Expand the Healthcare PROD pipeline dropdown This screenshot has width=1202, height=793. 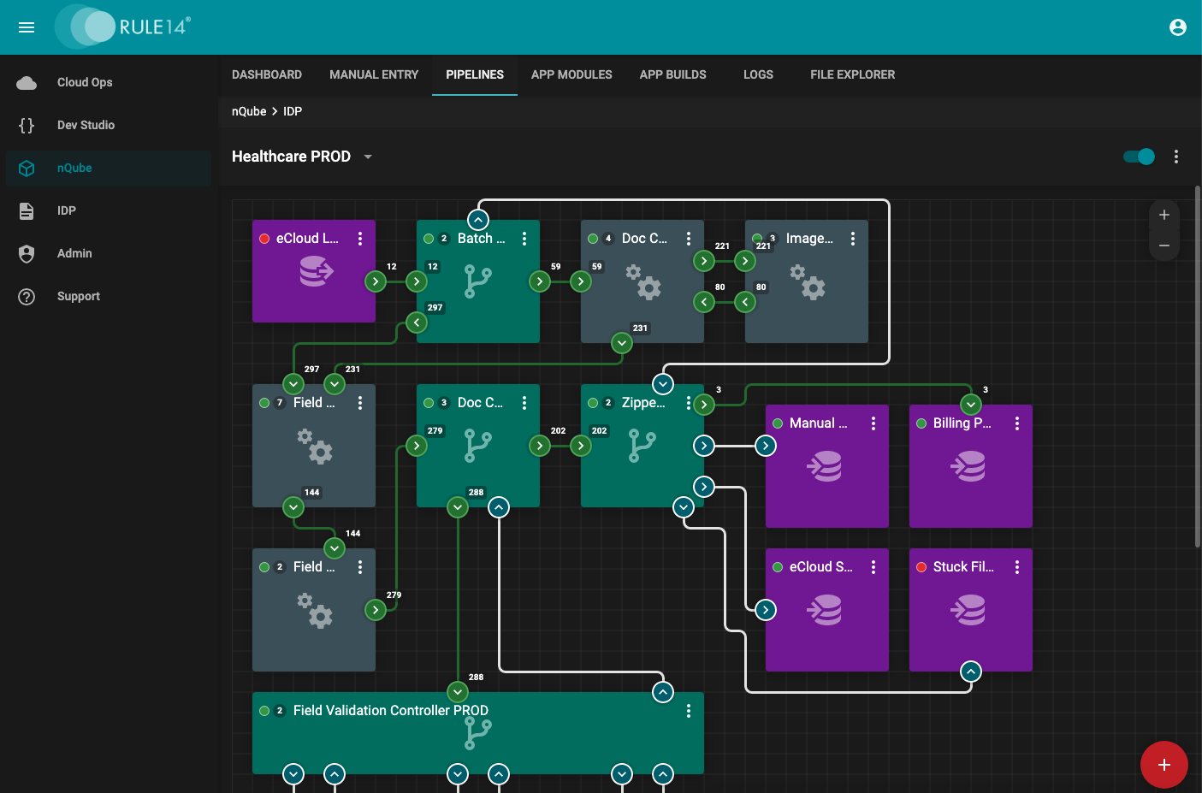[x=368, y=157]
